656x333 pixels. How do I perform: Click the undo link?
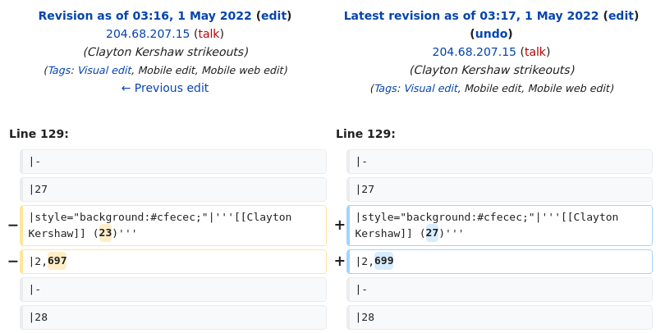click(x=491, y=34)
